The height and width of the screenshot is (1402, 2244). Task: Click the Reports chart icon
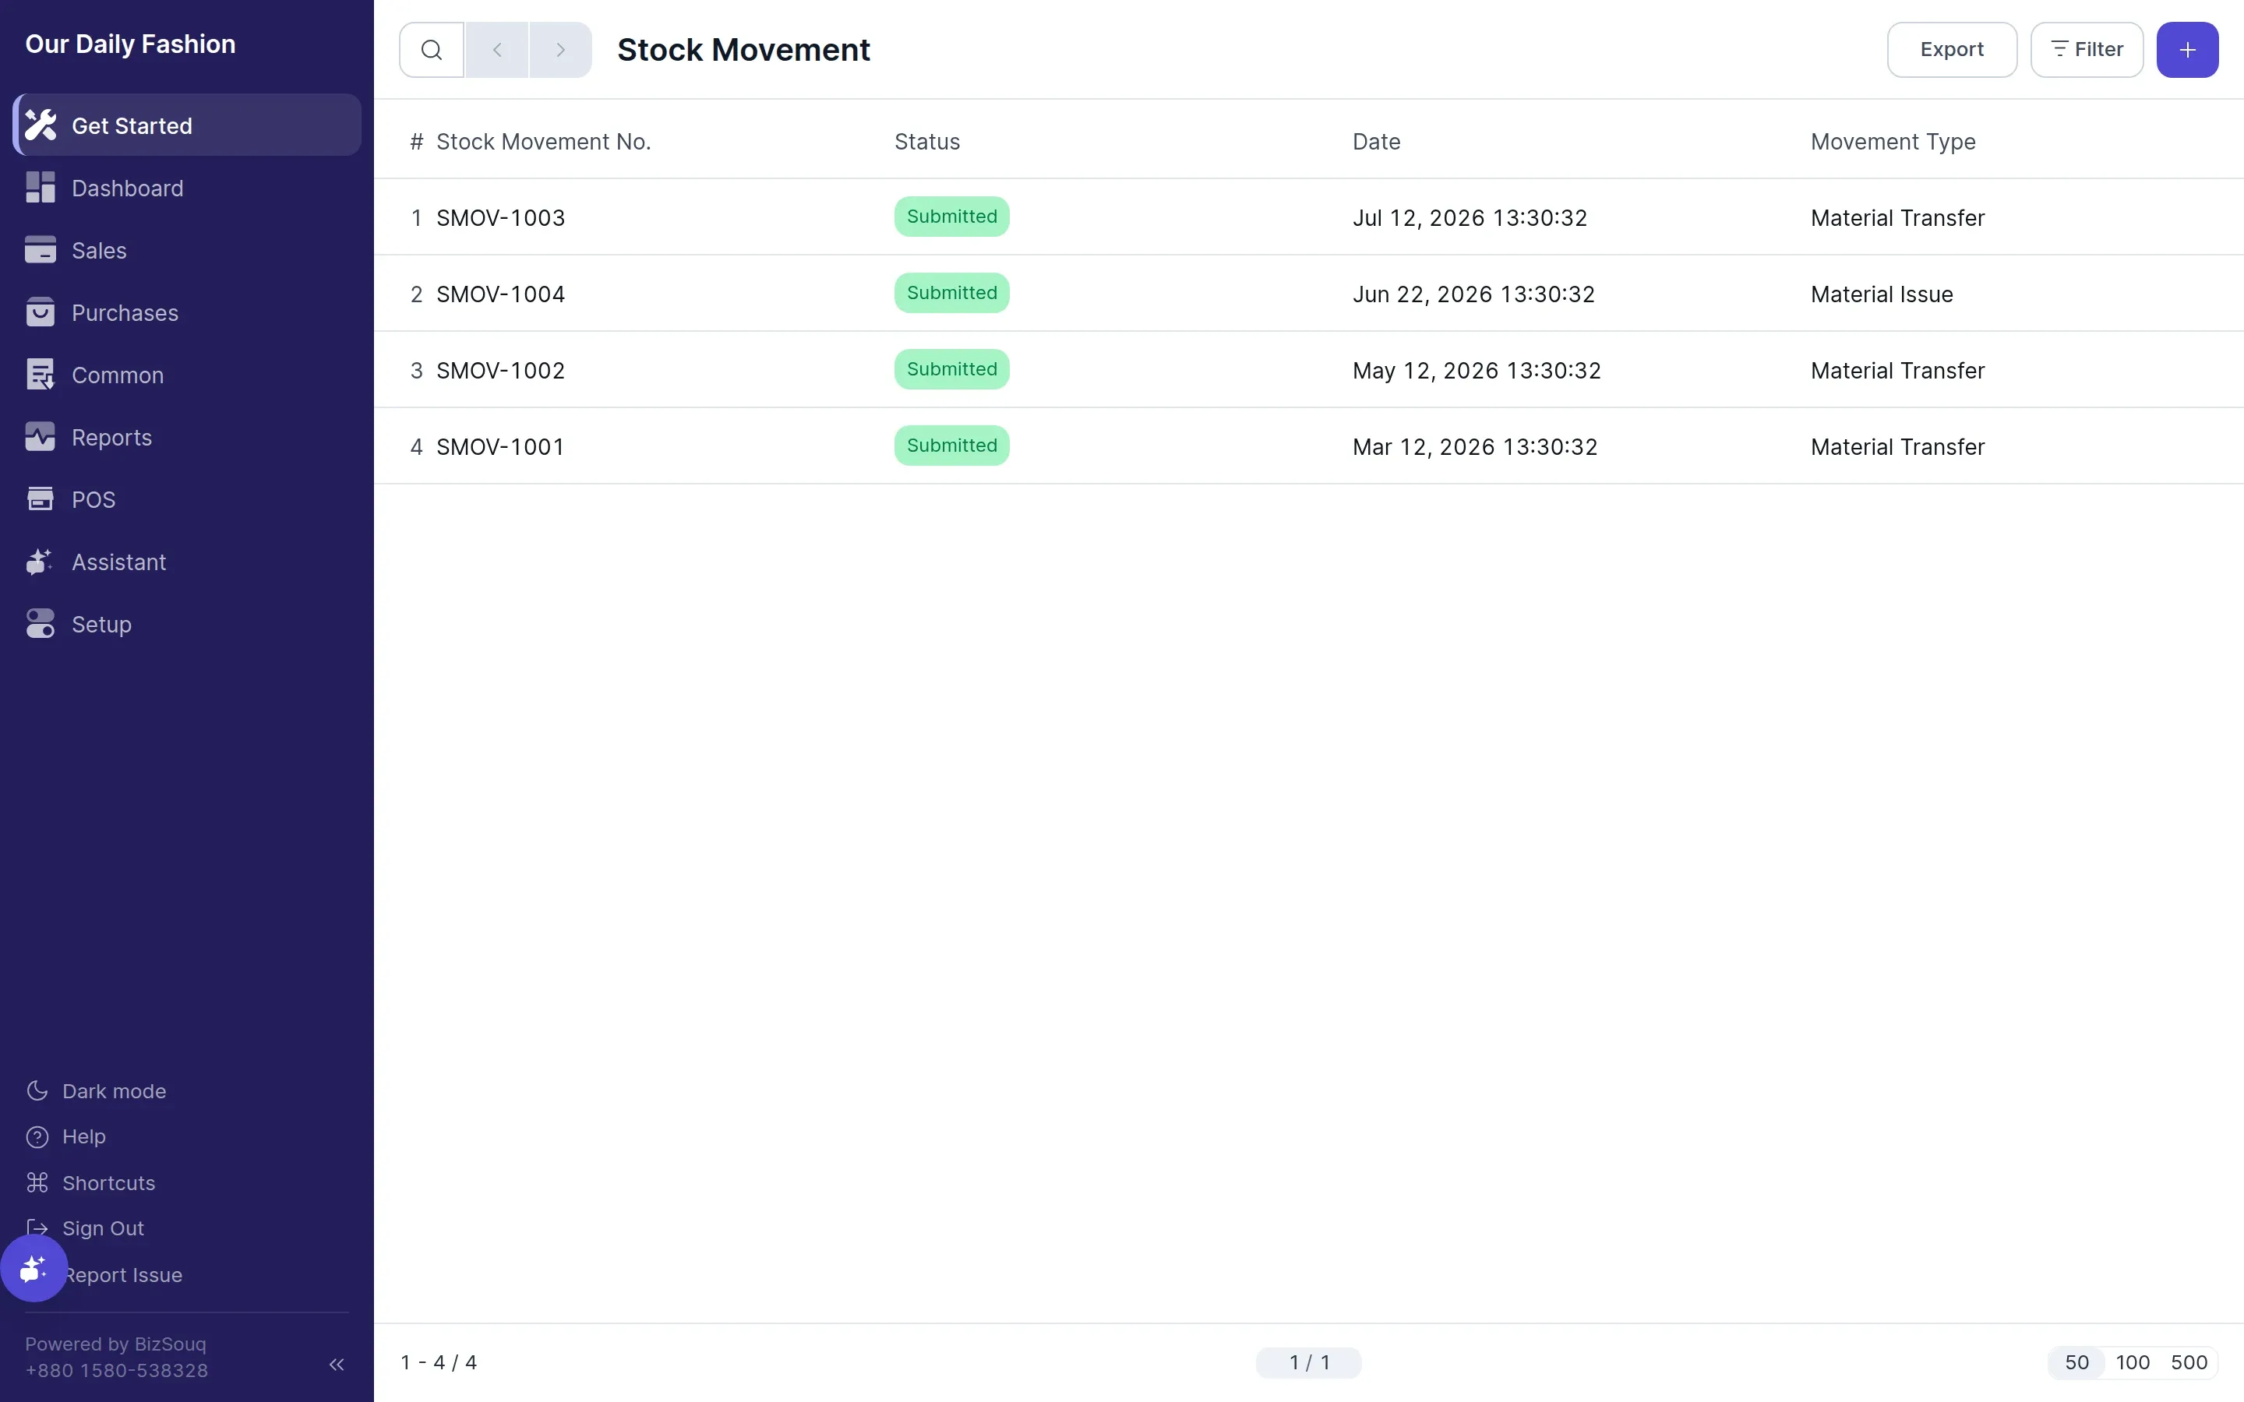pos(41,437)
